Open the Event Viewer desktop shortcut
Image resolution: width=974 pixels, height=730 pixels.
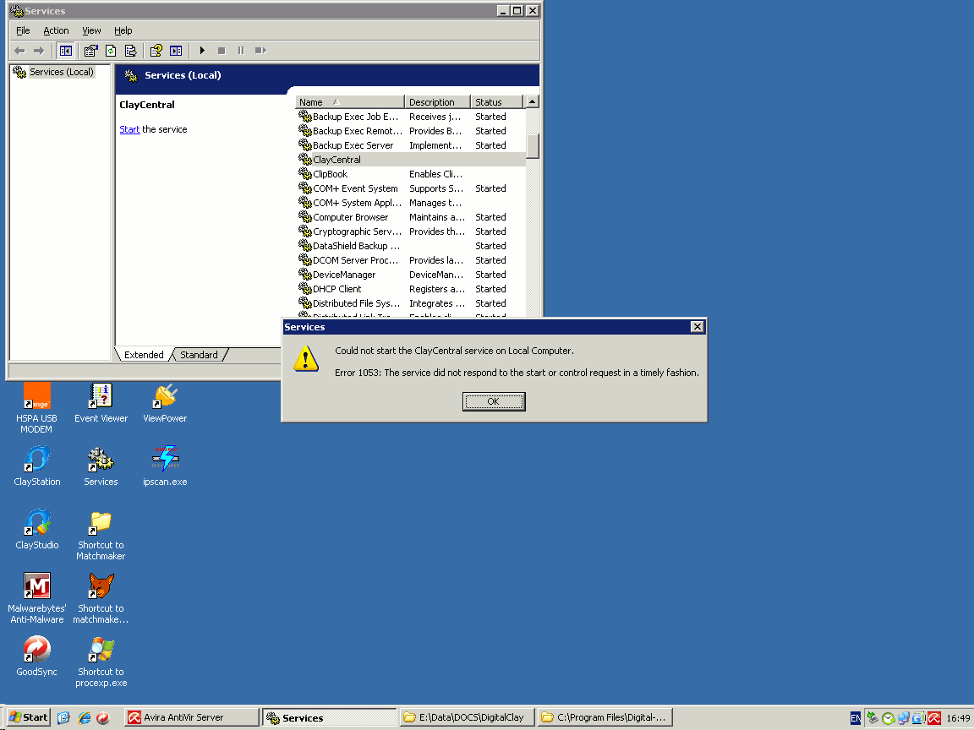click(x=101, y=403)
